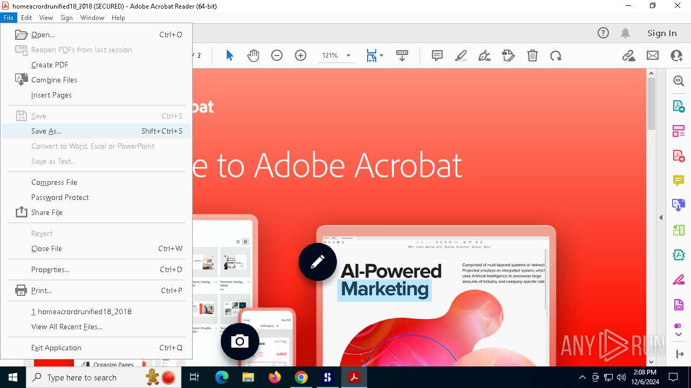Zoom in with the plus icon
The image size is (691, 388).
click(x=301, y=56)
